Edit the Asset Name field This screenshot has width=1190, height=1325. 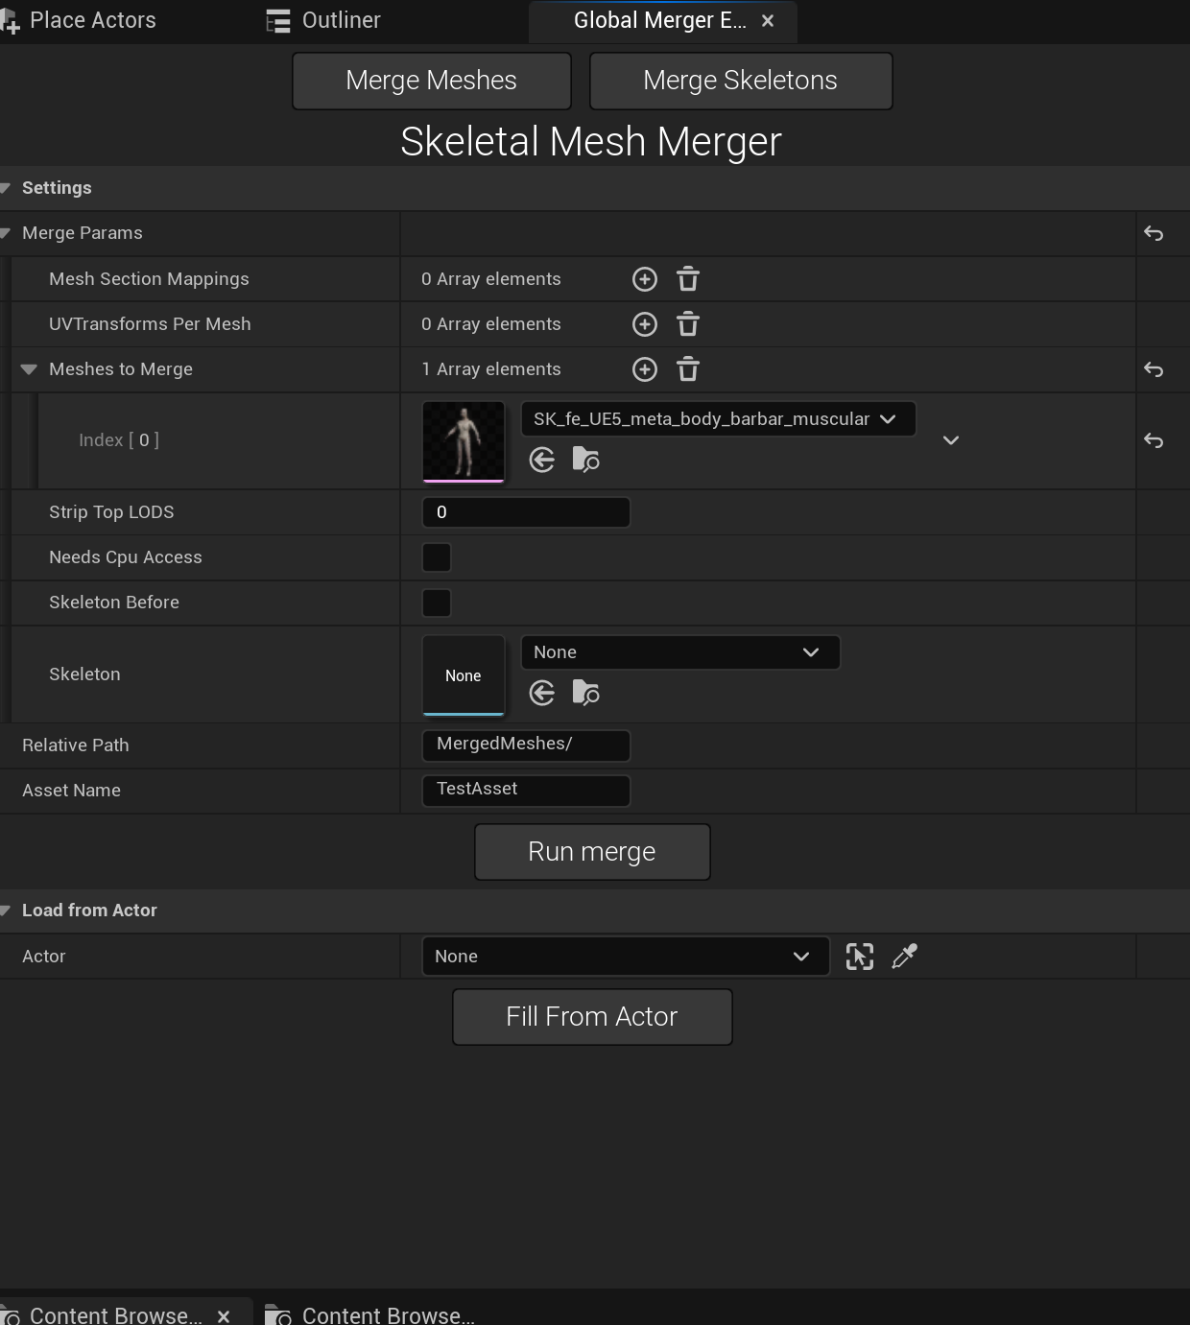click(x=526, y=790)
